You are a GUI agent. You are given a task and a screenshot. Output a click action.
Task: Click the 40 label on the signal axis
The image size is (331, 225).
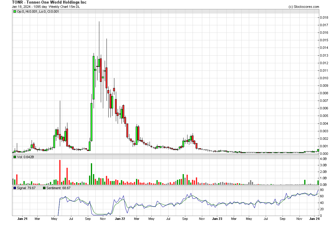pyautogui.click(x=322, y=203)
